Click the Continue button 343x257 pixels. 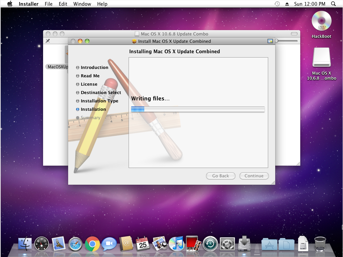pos(254,176)
